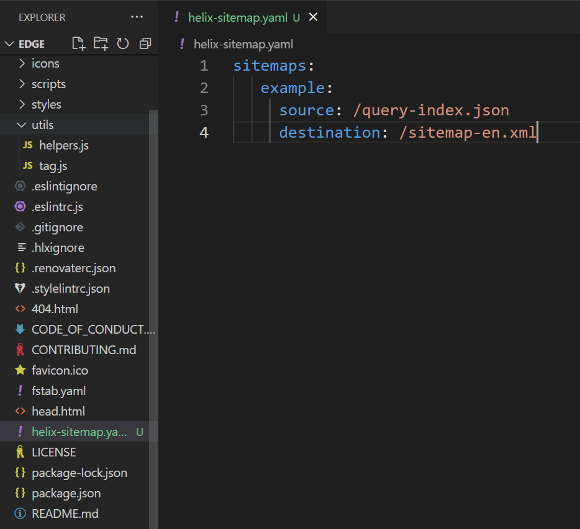
Task: Open the More Actions ellipsis in Explorer
Action: (x=137, y=17)
